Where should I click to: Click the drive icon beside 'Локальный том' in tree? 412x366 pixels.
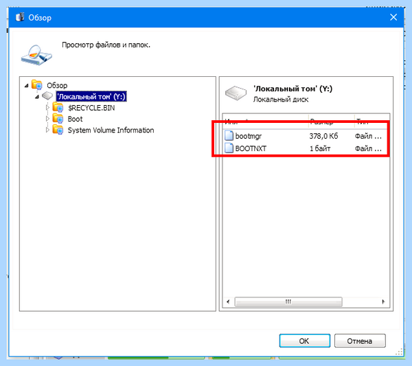tap(47, 95)
